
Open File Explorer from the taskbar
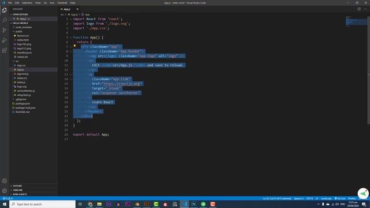(x=99, y=204)
